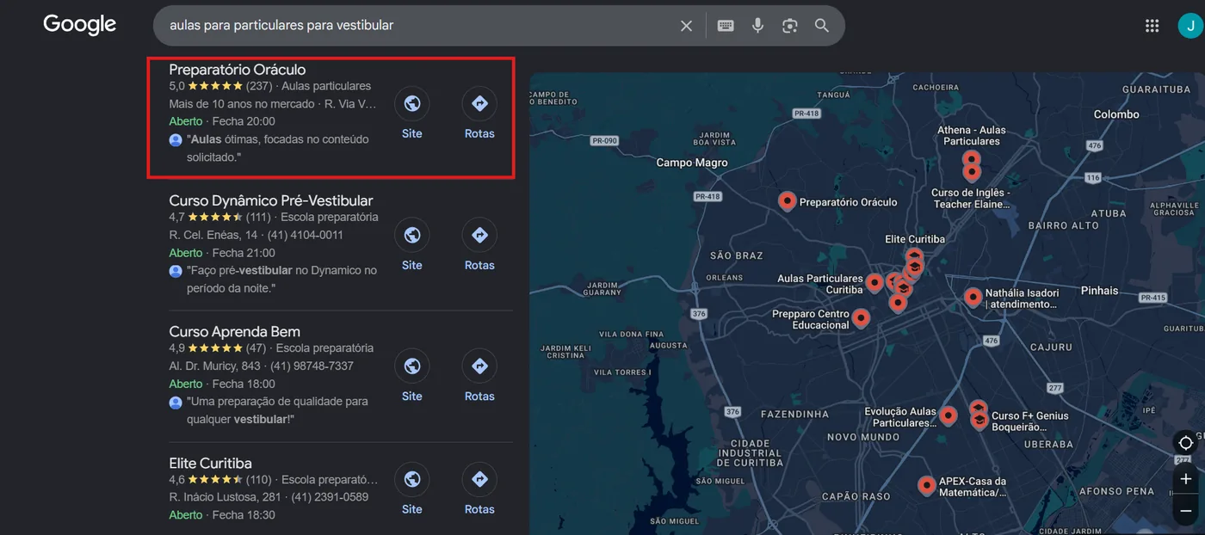
Task: Click review "Uma preparação de qualidade"
Action: pos(276,410)
